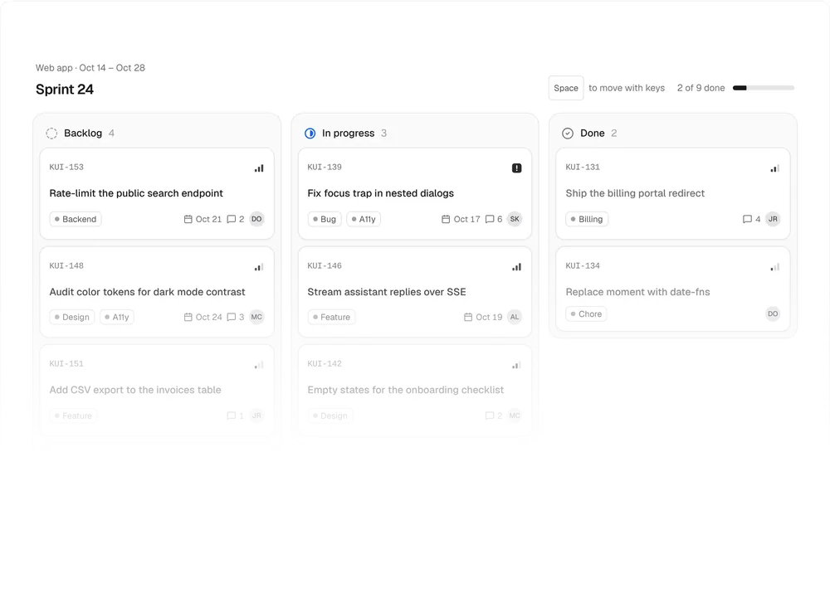Screen dimensions: 830x593
Task: Click the Oct 17 due date
Action: (466, 219)
